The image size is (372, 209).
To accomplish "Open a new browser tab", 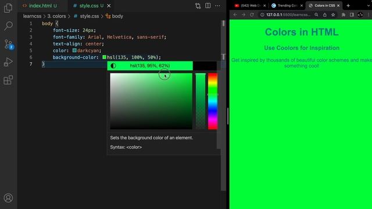I will click(x=348, y=5).
